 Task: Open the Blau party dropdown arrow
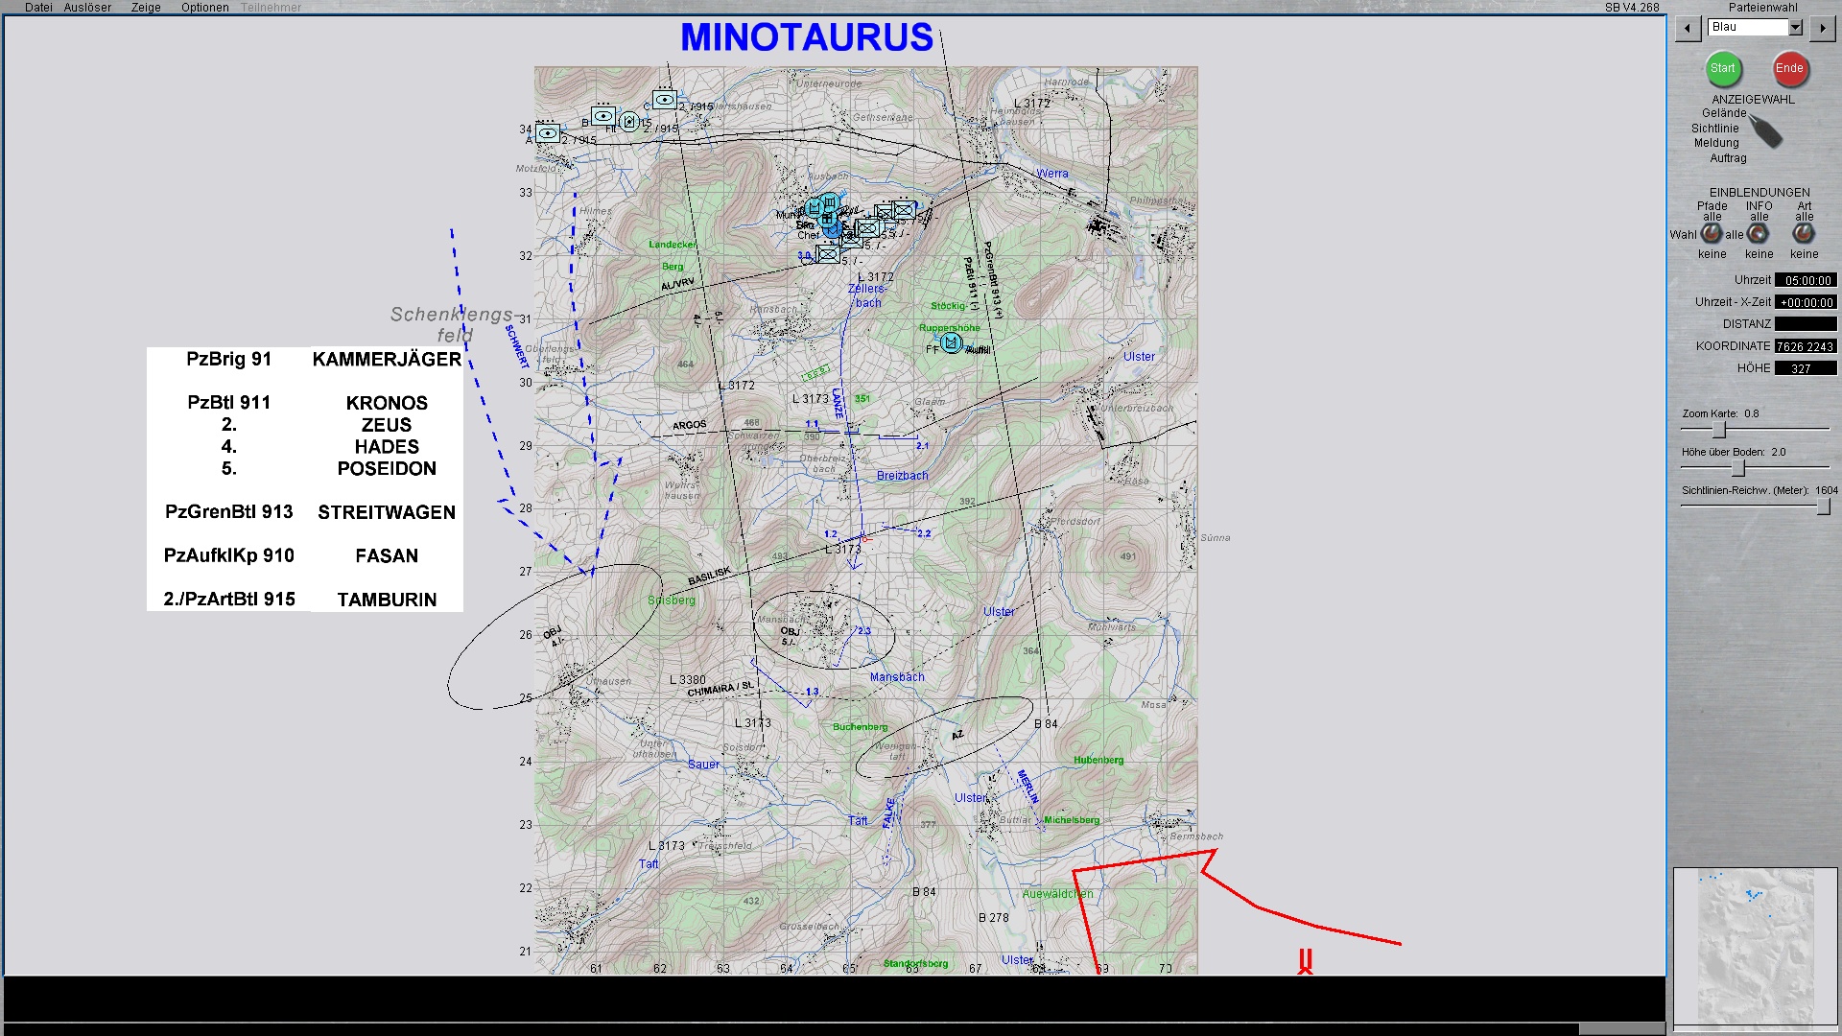(x=1795, y=28)
